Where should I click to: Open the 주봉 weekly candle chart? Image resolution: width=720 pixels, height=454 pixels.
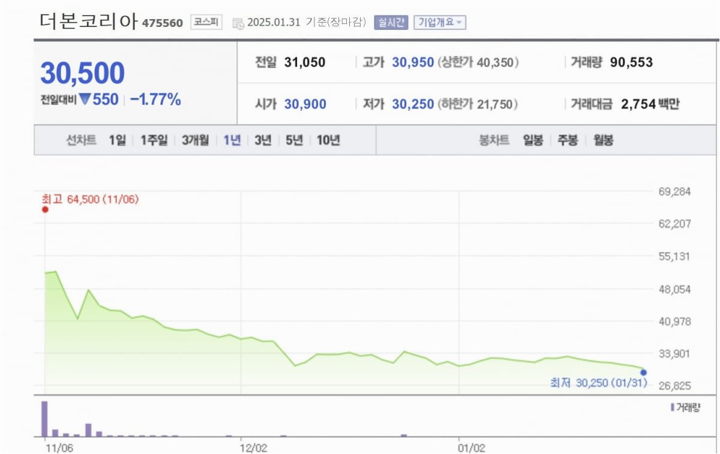pyautogui.click(x=568, y=140)
